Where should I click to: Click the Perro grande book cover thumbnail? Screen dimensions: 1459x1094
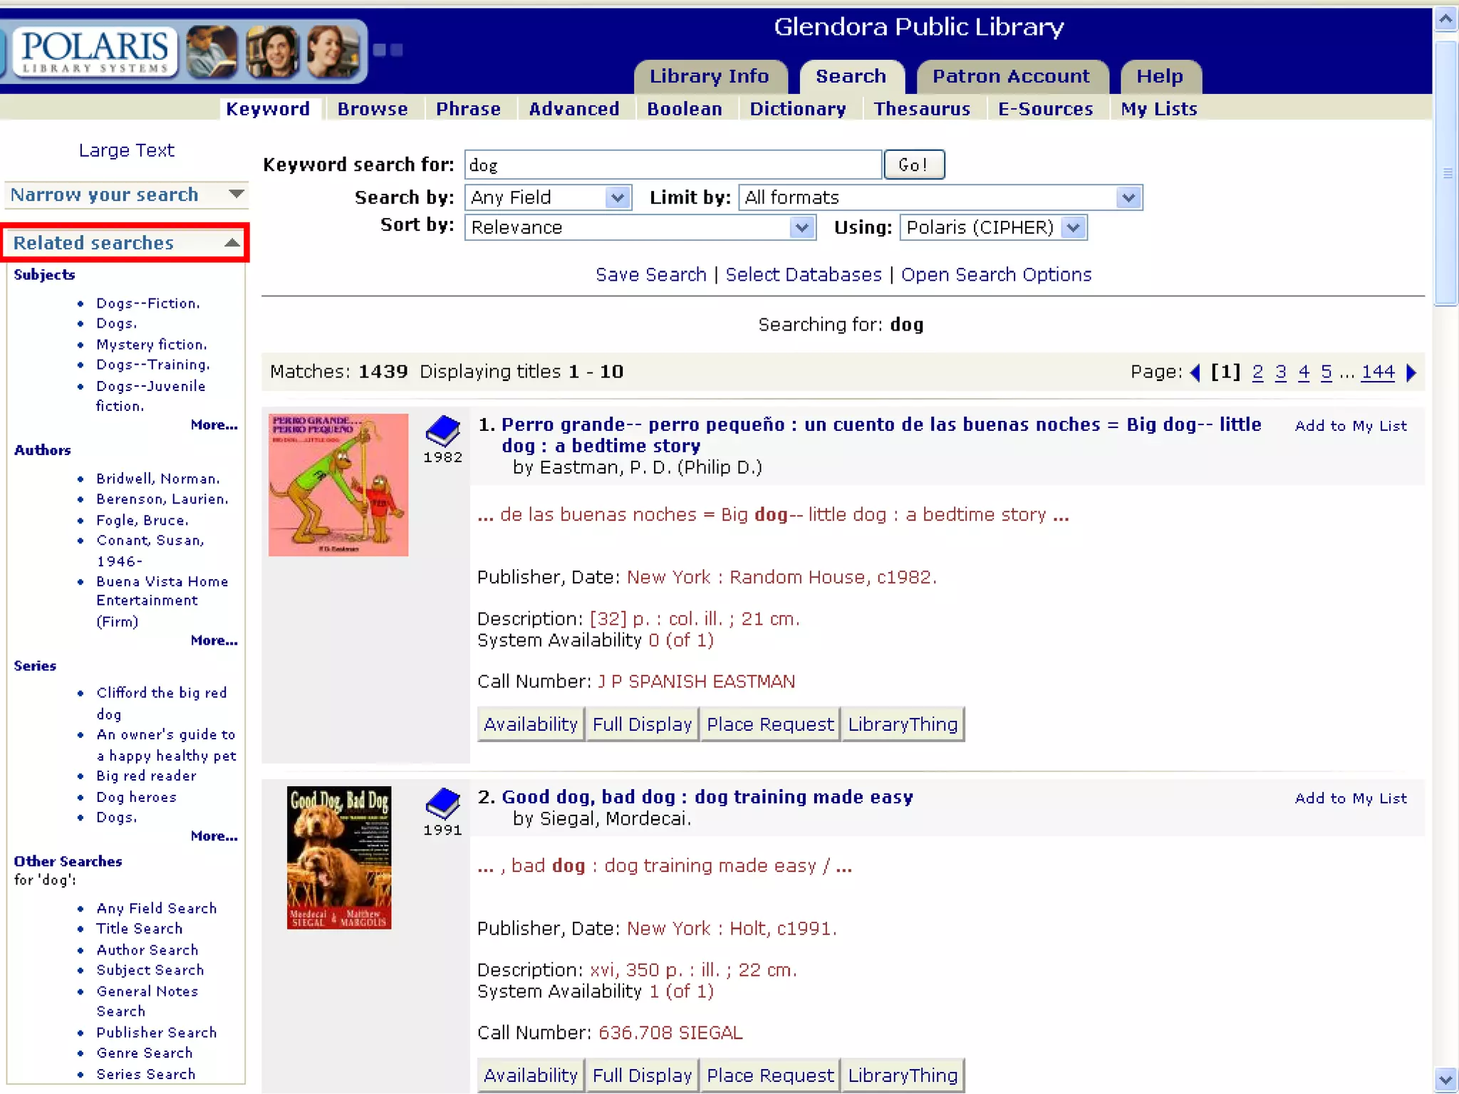point(338,484)
